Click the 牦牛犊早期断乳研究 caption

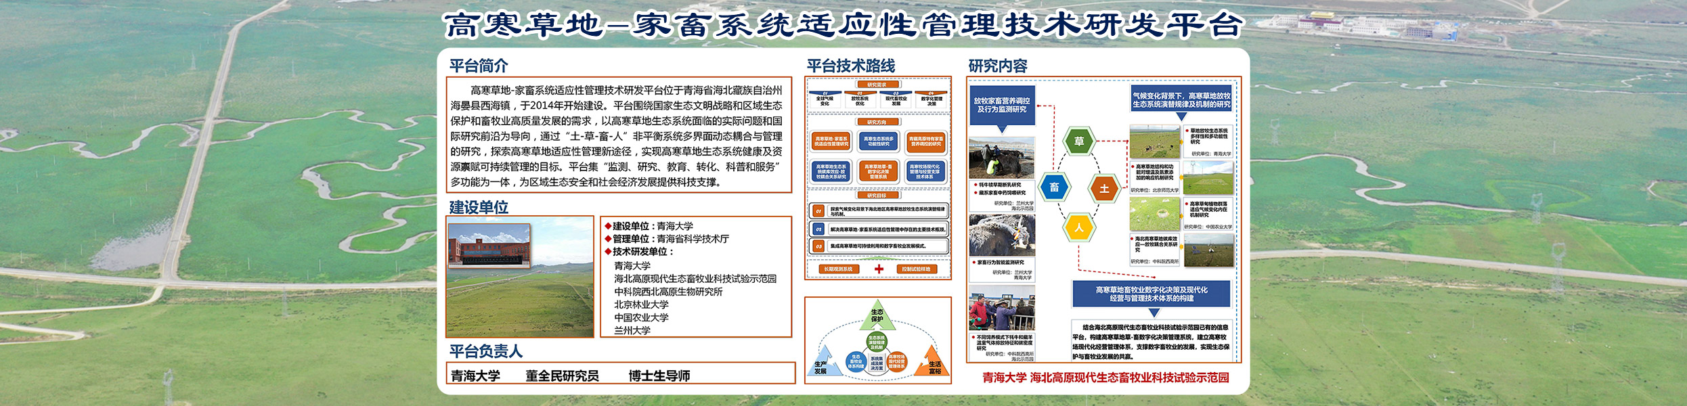pos(999,185)
